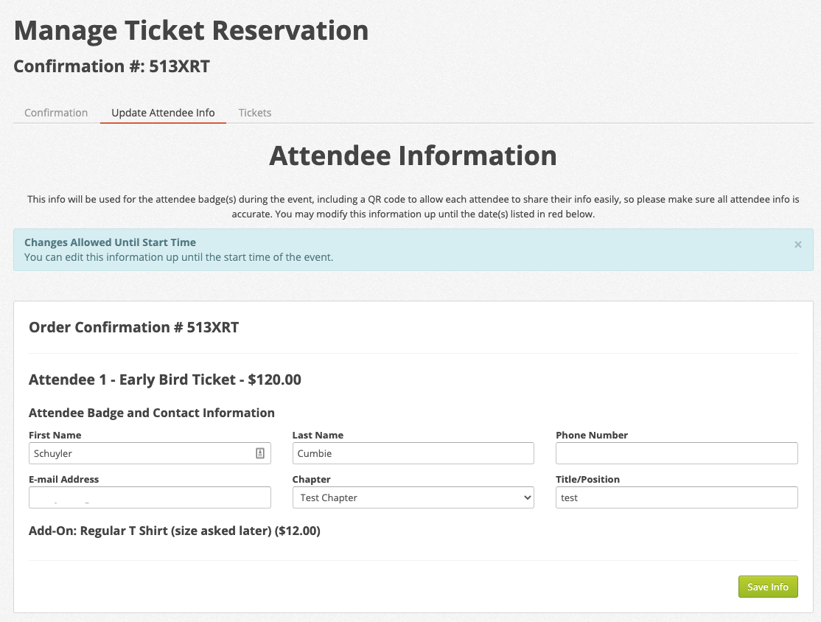Viewport: 821px width, 622px height.
Task: Focus the First Name field containing Schuyler
Action: click(x=140, y=454)
